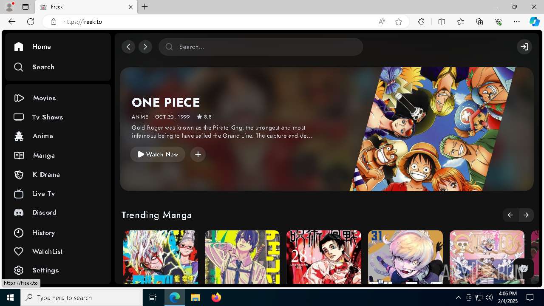Image resolution: width=544 pixels, height=306 pixels.
Task: Open the Favorites list
Action: 461,22
